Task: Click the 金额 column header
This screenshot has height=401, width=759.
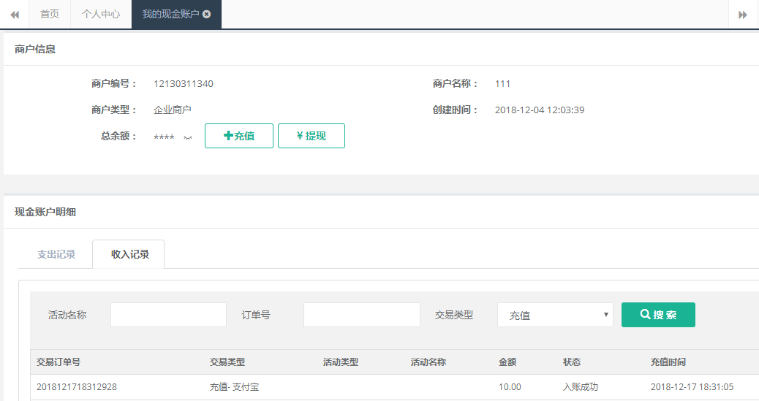Action: (507, 362)
